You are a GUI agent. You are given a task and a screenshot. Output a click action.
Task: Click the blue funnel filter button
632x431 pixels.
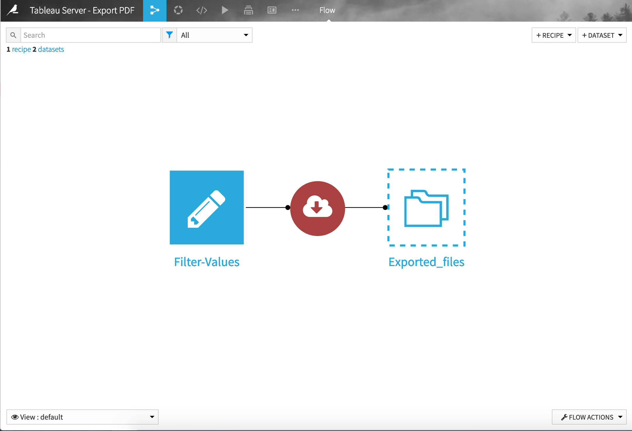pyautogui.click(x=169, y=35)
